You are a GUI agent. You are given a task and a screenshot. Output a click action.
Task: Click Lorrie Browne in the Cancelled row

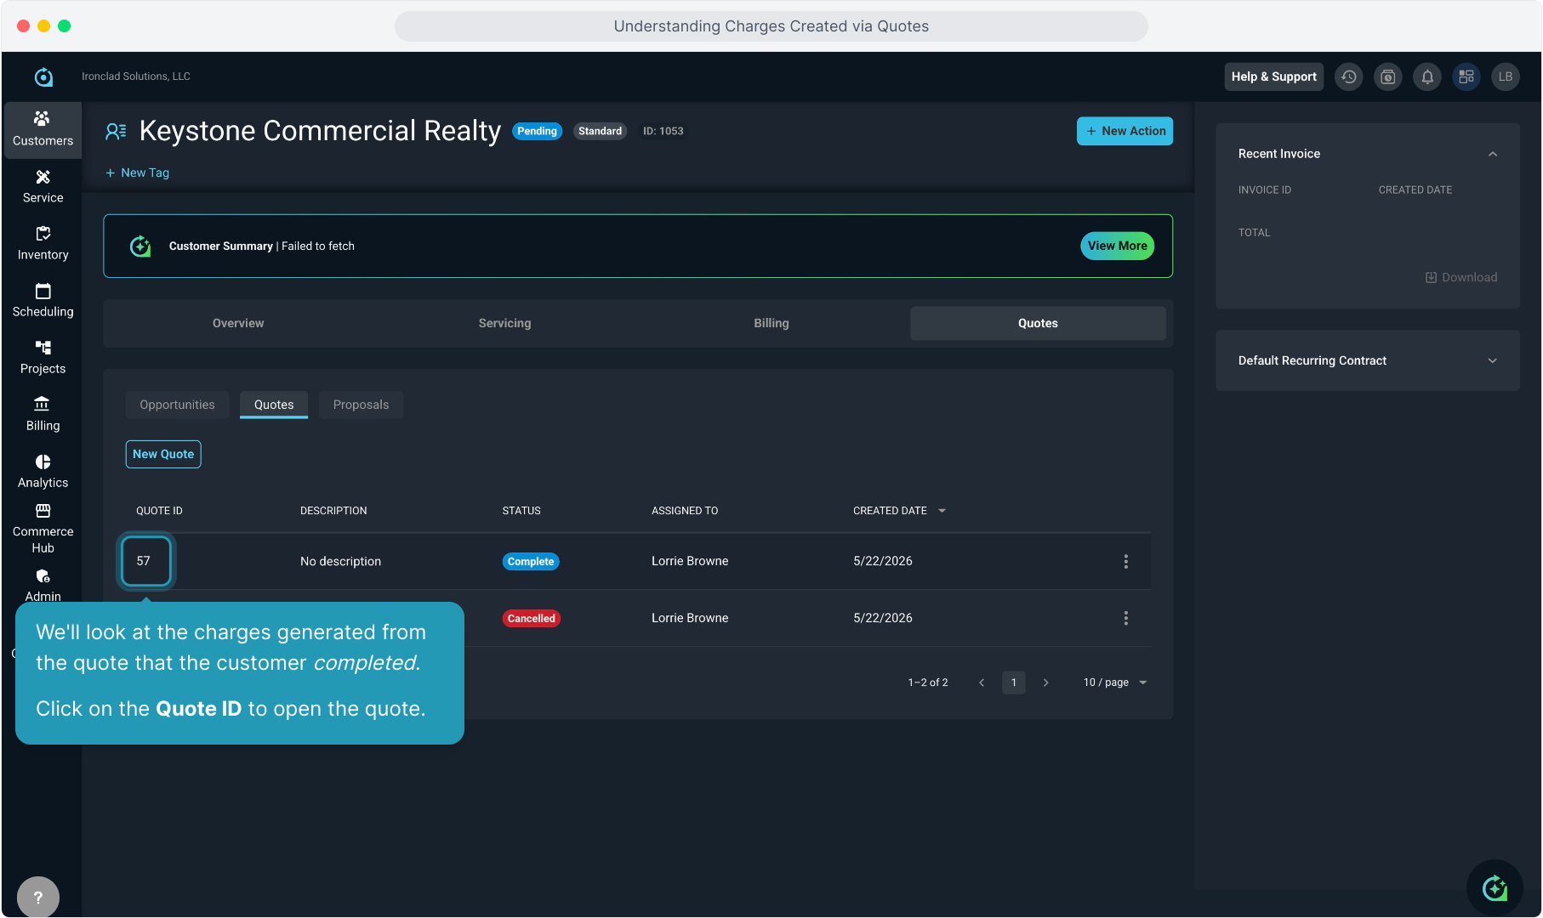pos(690,618)
